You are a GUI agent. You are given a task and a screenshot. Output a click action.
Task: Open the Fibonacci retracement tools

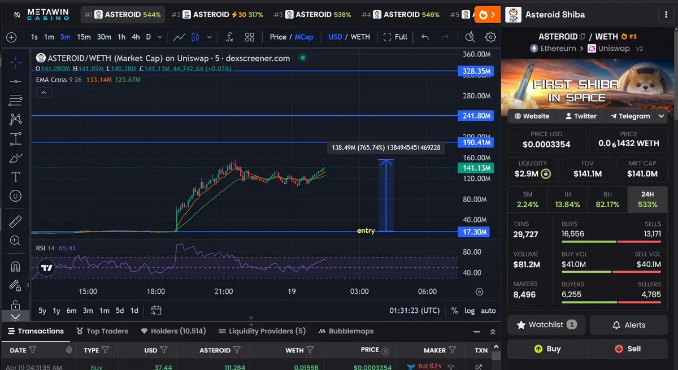point(16,101)
